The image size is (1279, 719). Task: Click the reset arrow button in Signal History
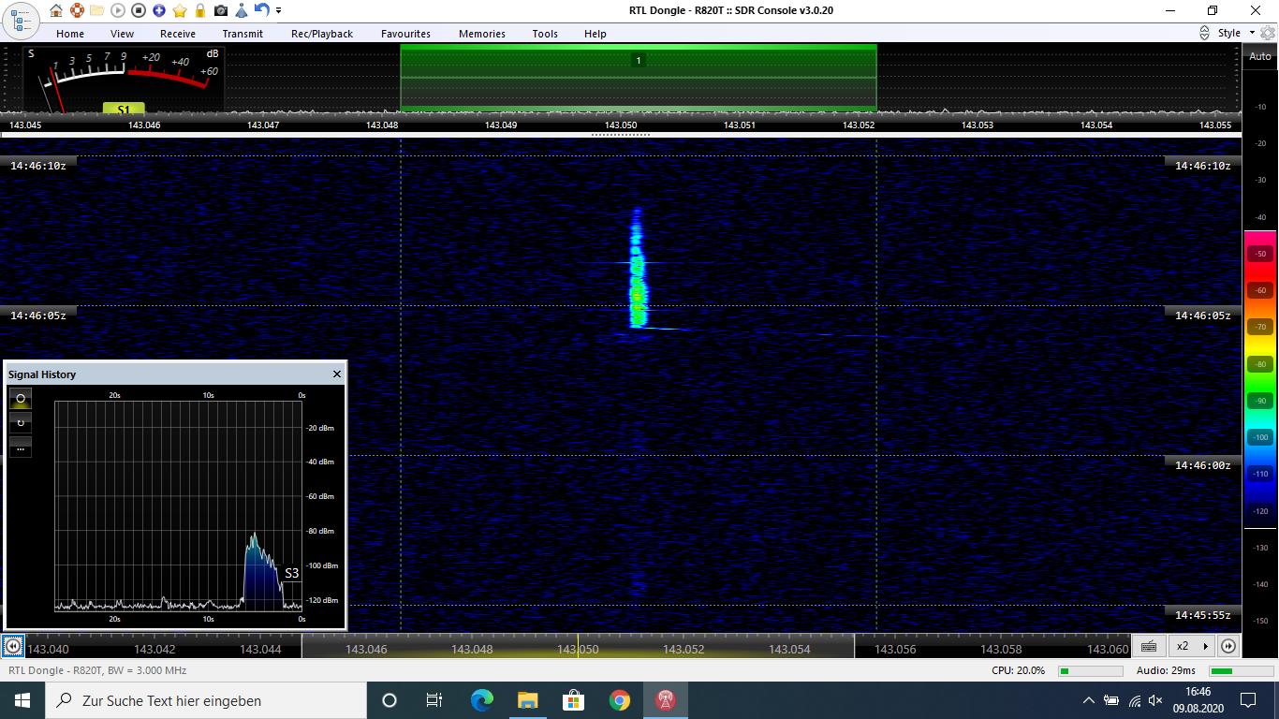(21, 423)
